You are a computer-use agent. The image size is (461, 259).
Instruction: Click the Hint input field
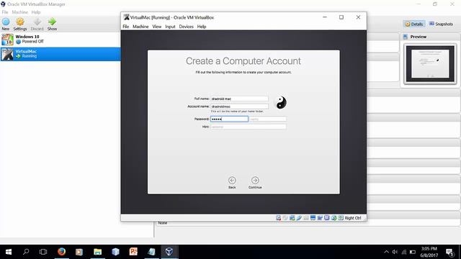coord(249,127)
